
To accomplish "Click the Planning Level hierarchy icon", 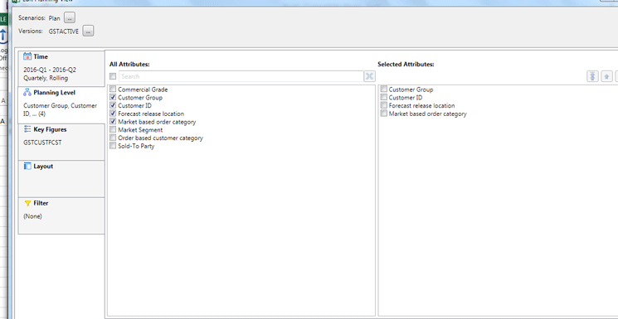I will click(27, 93).
